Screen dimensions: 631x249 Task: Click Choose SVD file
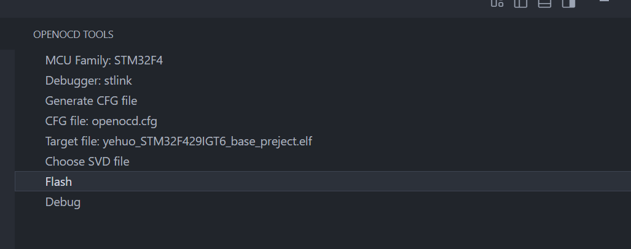[87, 162]
